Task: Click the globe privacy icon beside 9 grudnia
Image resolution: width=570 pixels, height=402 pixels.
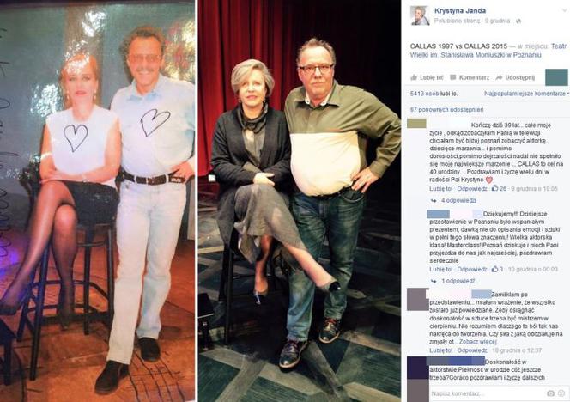Action: [518, 21]
